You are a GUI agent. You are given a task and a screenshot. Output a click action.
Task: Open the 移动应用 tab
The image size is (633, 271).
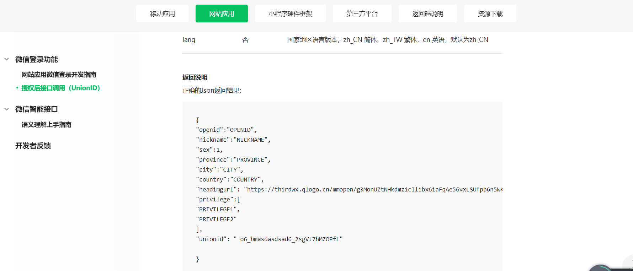point(162,13)
